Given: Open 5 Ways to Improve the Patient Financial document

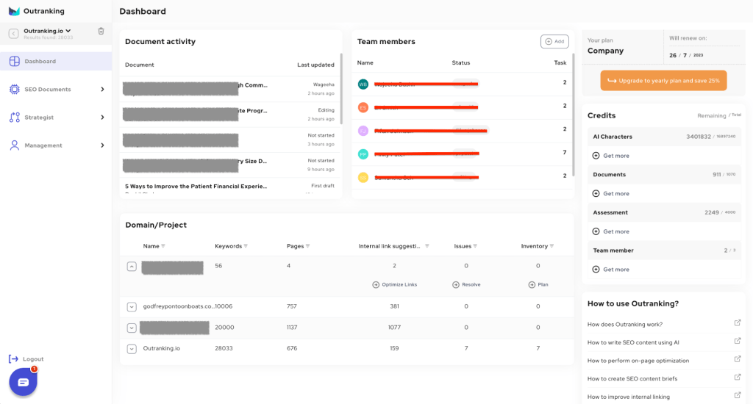Looking at the screenshot, I should point(196,186).
